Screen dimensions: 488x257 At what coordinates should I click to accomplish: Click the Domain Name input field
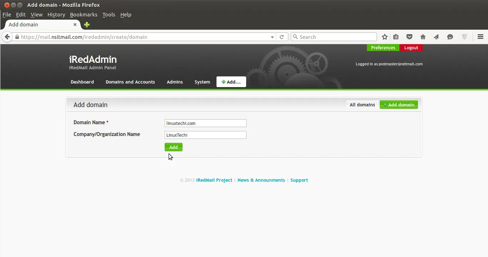(205, 123)
